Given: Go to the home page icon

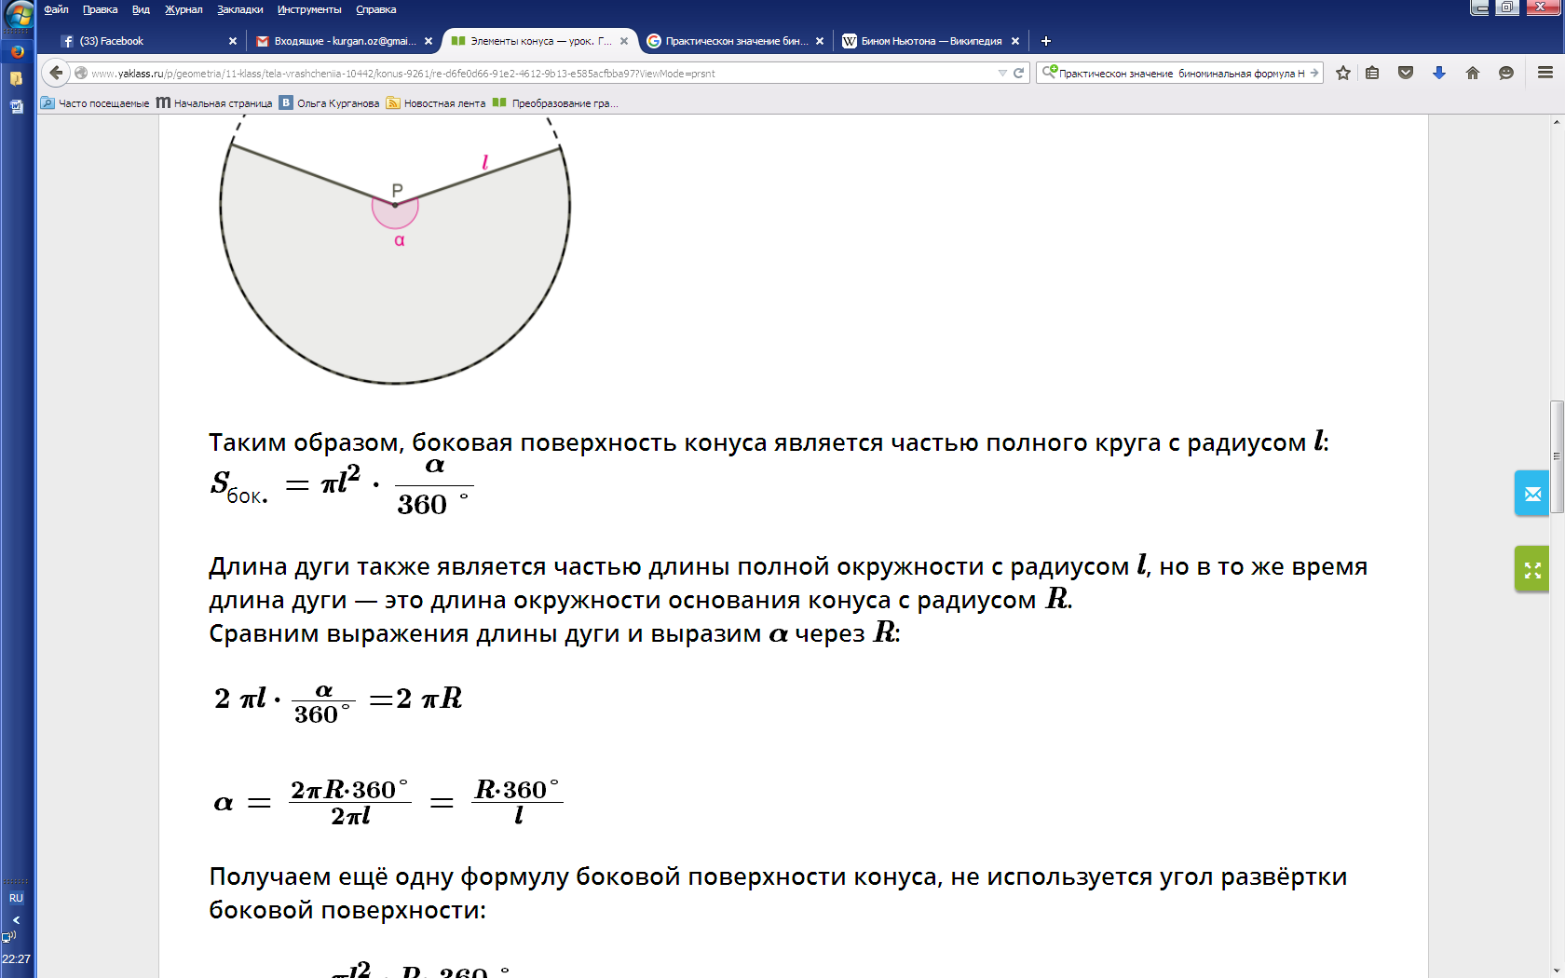Looking at the screenshot, I should tap(1472, 73).
